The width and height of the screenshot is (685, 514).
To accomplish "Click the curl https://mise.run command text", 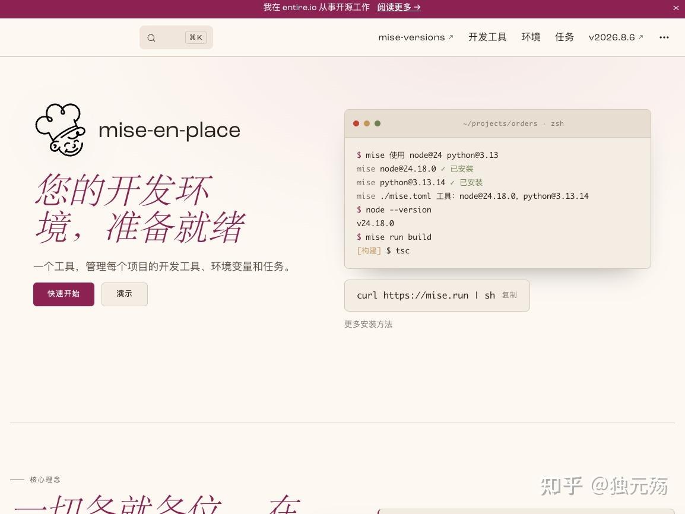I will click(x=426, y=296).
